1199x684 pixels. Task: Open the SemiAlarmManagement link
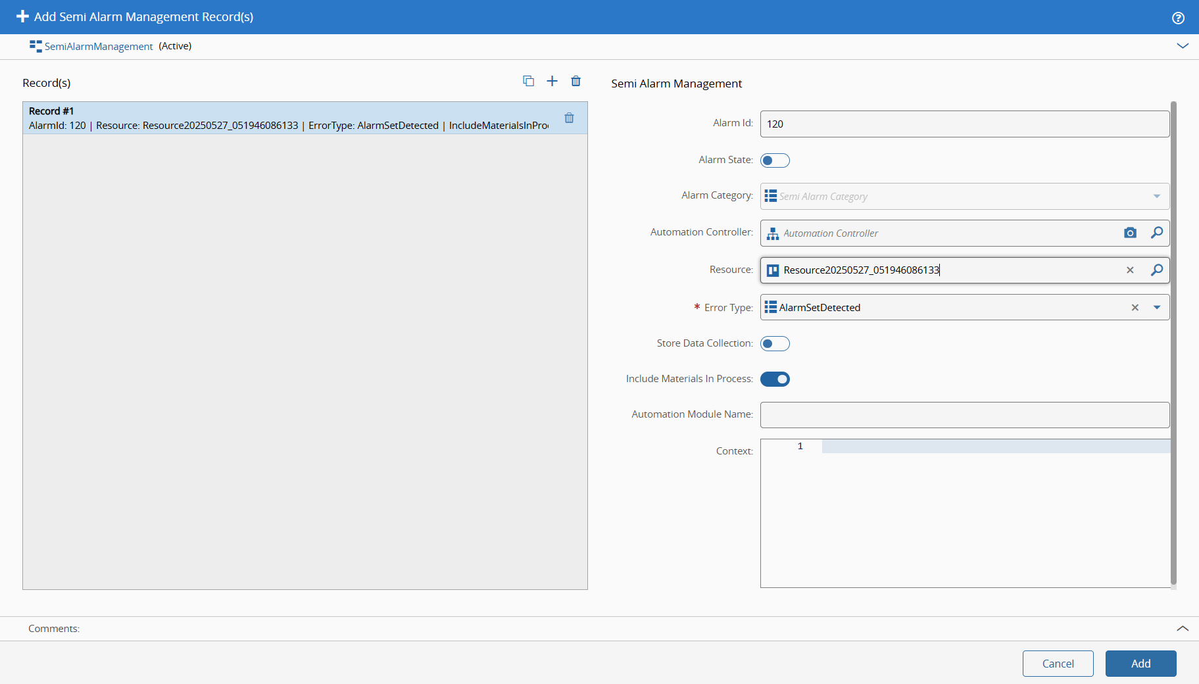(98, 46)
